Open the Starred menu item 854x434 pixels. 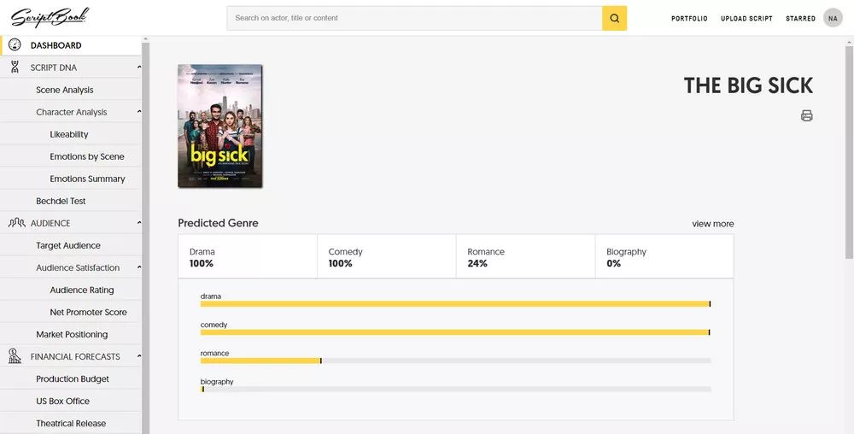[x=800, y=19]
